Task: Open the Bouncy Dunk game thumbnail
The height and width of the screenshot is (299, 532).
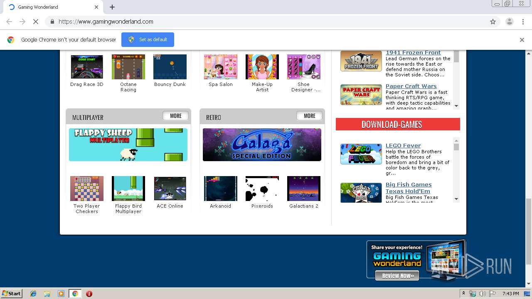Action: (x=170, y=66)
